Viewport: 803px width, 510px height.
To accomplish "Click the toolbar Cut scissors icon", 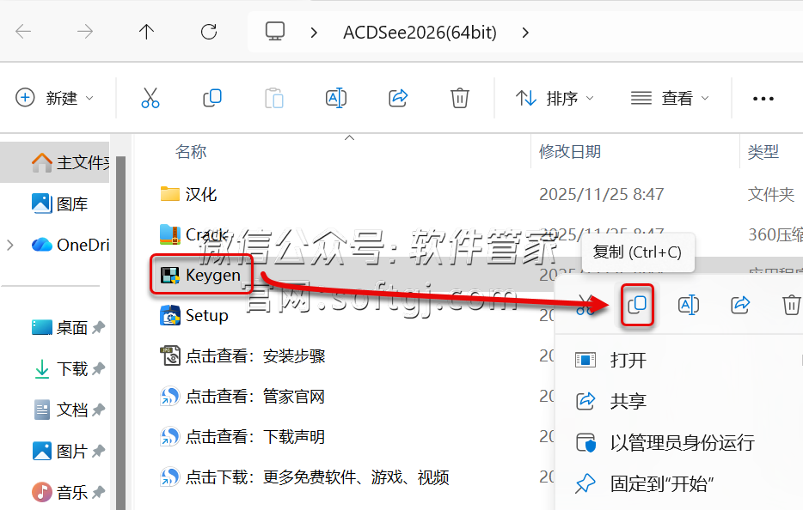I will 150,98.
